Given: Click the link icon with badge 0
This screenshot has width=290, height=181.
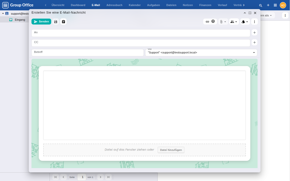Looking at the screenshot, I should 210,22.
